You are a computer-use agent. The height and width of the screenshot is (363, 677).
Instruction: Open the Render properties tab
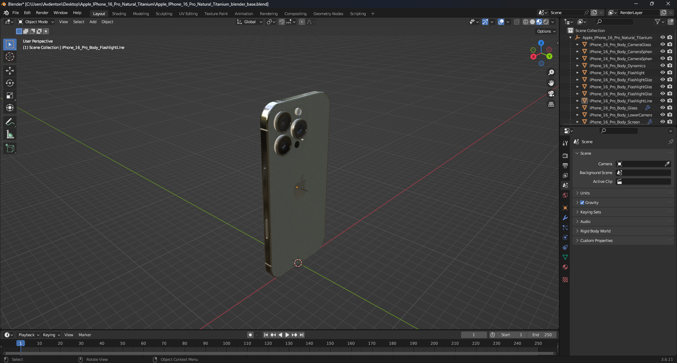(x=565, y=155)
